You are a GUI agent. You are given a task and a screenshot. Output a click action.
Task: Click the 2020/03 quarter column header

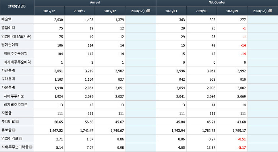171,11
